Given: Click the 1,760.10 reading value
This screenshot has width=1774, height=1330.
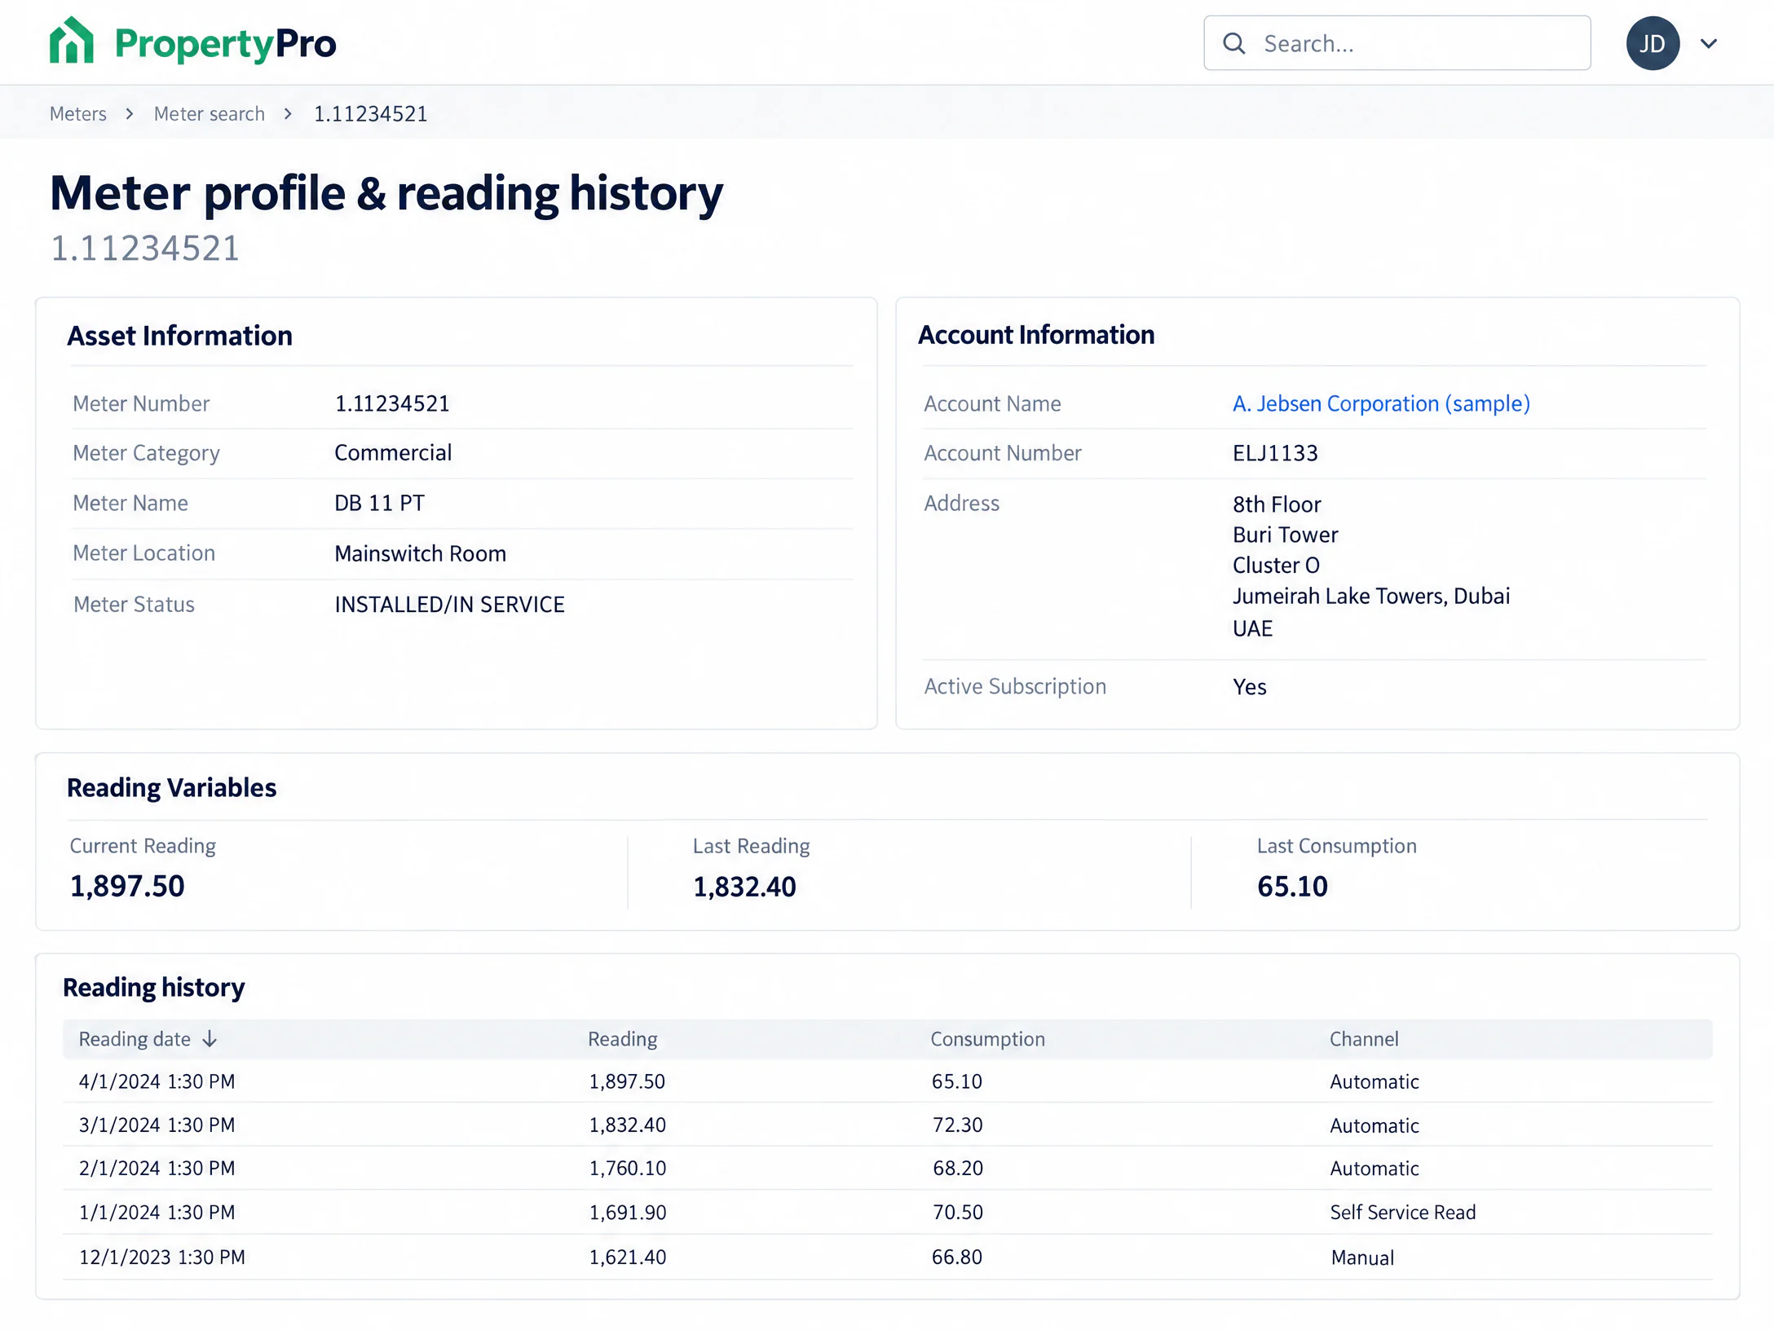Looking at the screenshot, I should [628, 1168].
